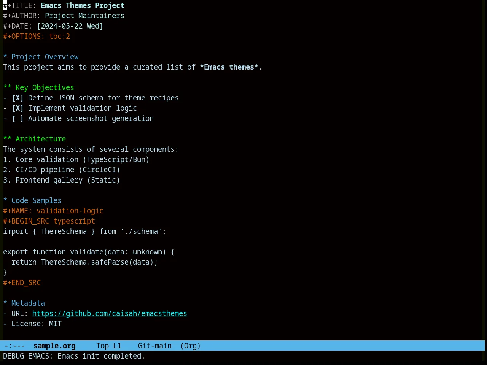Check the empty 'Automate screenshot generation' checkbox

[18, 119]
